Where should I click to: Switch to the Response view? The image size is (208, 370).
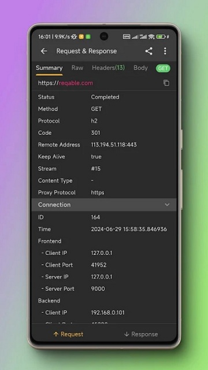pos(141,334)
